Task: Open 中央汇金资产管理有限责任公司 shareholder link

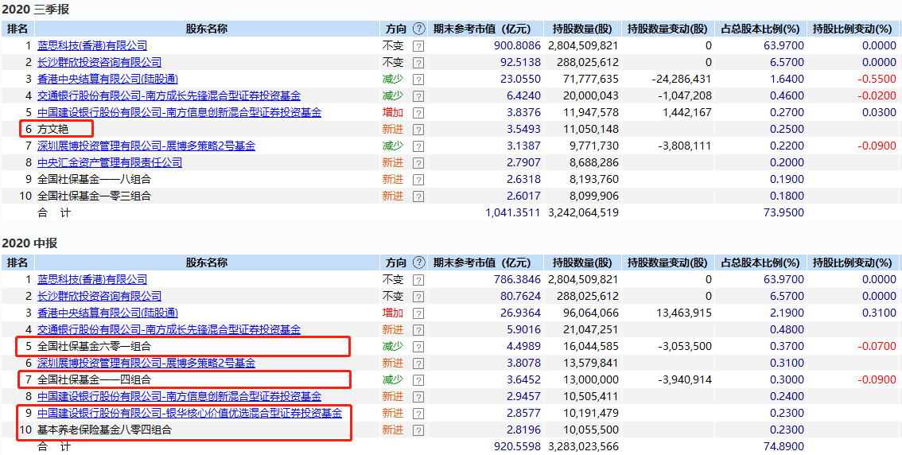Action: tap(110, 162)
